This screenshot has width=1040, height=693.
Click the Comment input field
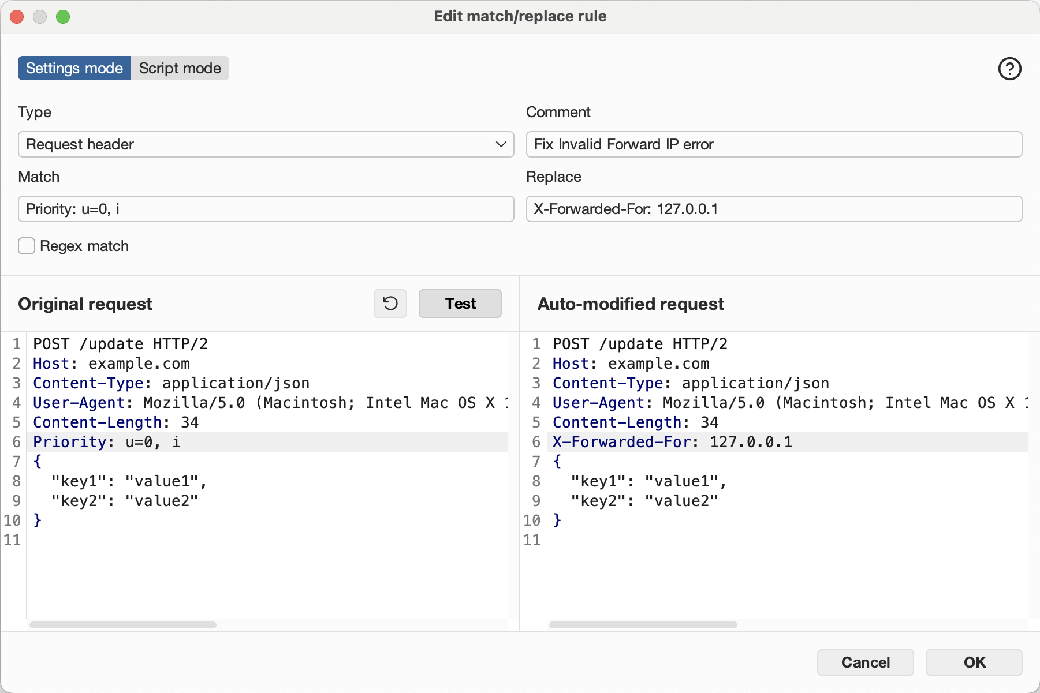pyautogui.click(x=774, y=144)
